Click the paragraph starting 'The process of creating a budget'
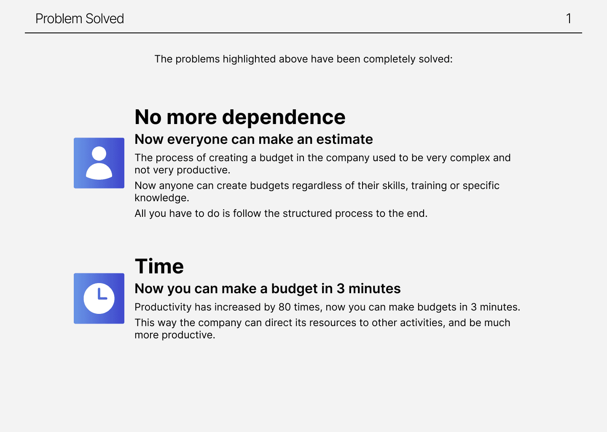 click(x=322, y=164)
